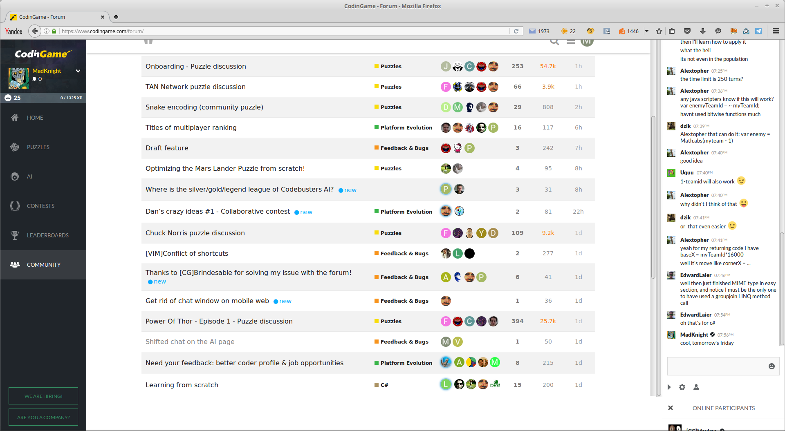785x431 pixels.
Task: Bookmark this page with the star icon
Action: coord(659,31)
